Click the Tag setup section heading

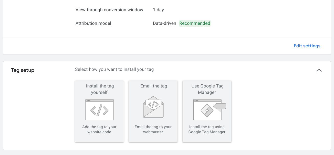[x=23, y=70]
